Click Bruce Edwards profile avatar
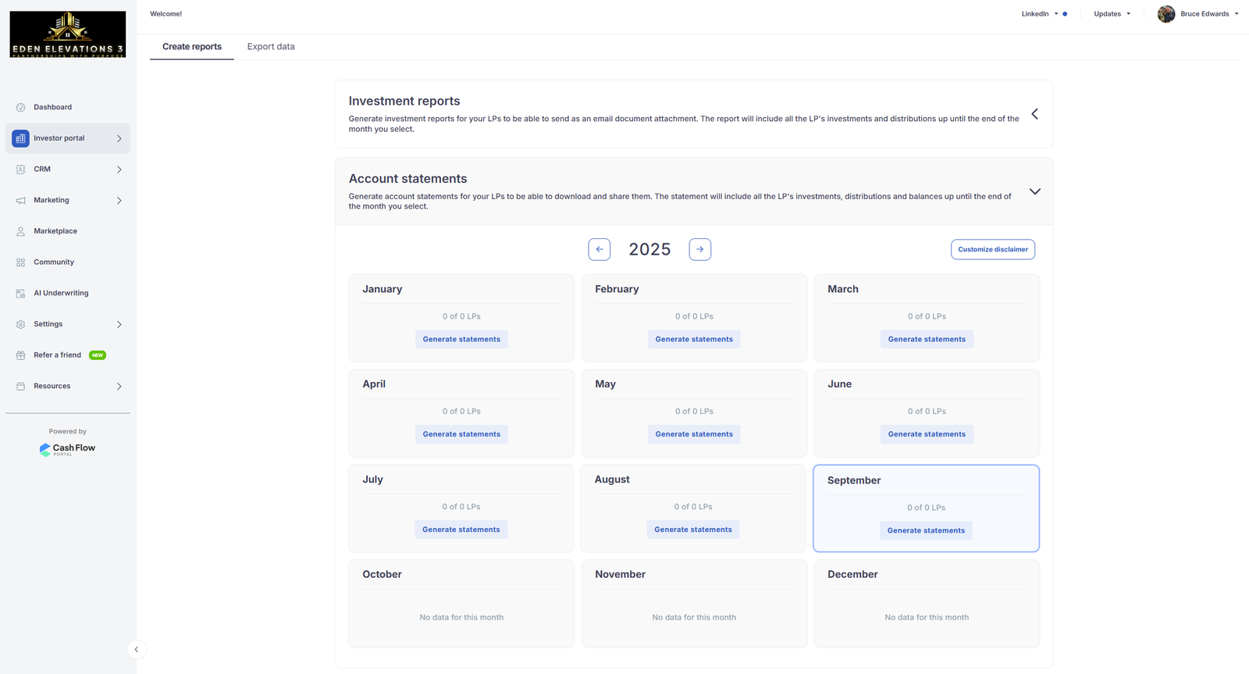This screenshot has height=674, width=1249. [x=1166, y=14]
